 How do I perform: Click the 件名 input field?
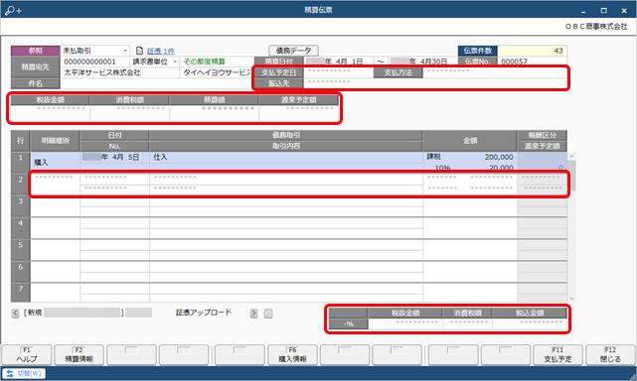(156, 83)
